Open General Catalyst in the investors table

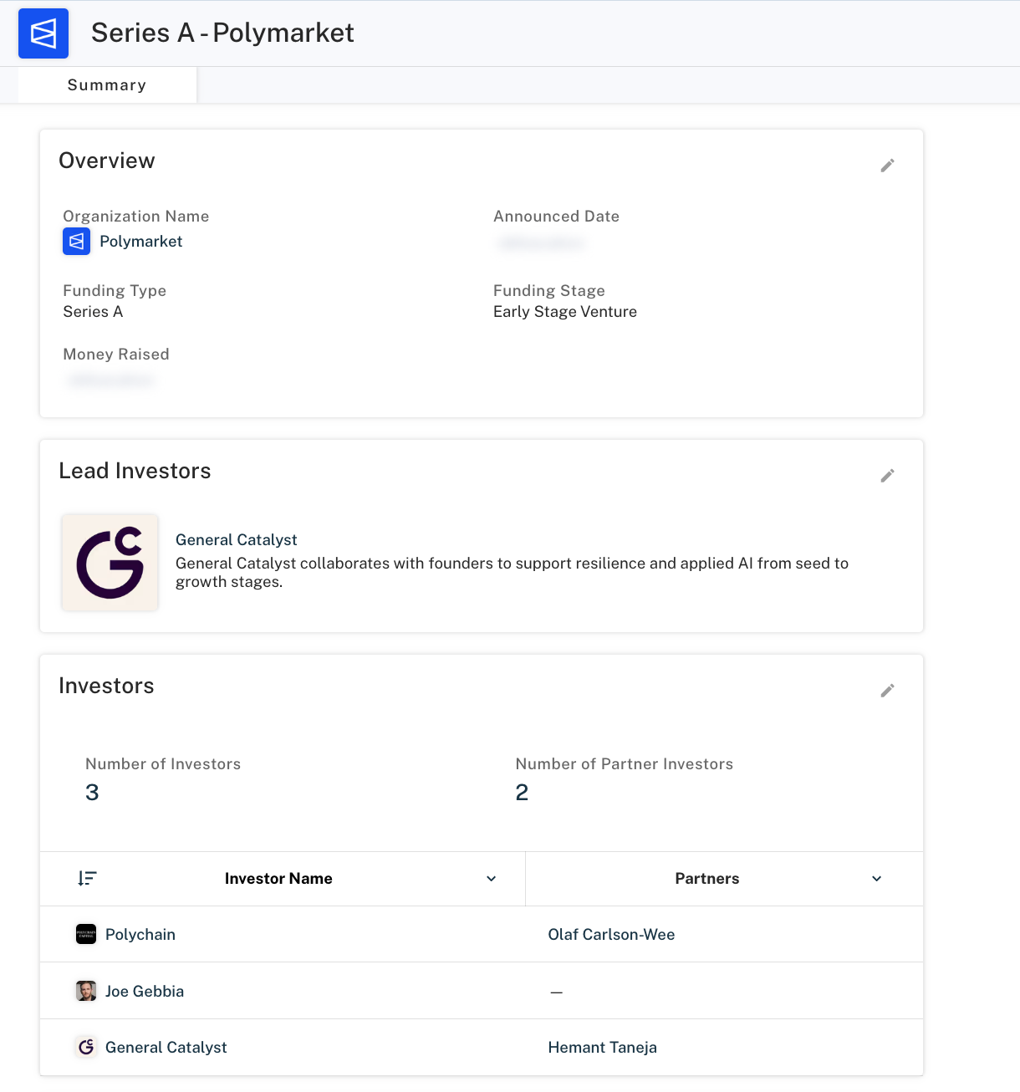(x=166, y=1048)
